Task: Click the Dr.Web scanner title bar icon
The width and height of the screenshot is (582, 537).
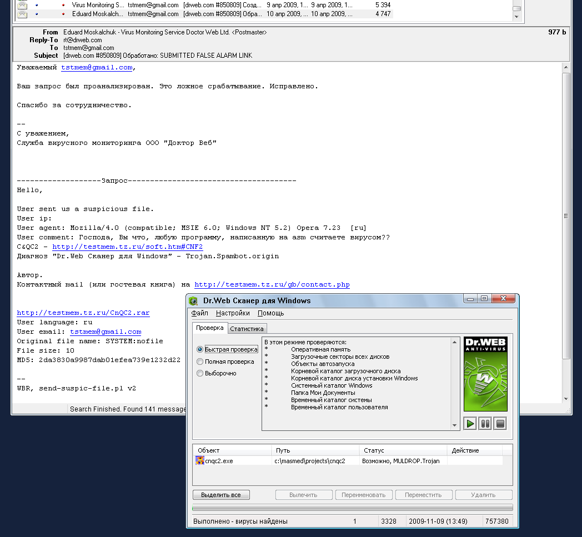Action: pyautogui.click(x=193, y=300)
